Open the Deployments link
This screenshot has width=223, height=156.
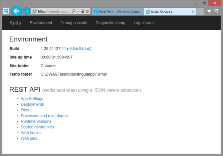[32, 104]
